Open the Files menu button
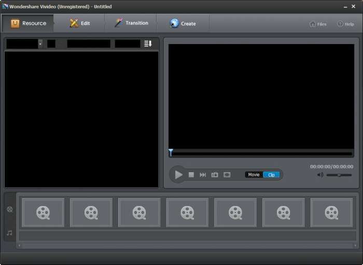The width and height of the screenshot is (363, 265). 318,24
